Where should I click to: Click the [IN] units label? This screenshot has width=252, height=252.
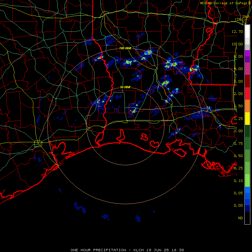(239, 19)
